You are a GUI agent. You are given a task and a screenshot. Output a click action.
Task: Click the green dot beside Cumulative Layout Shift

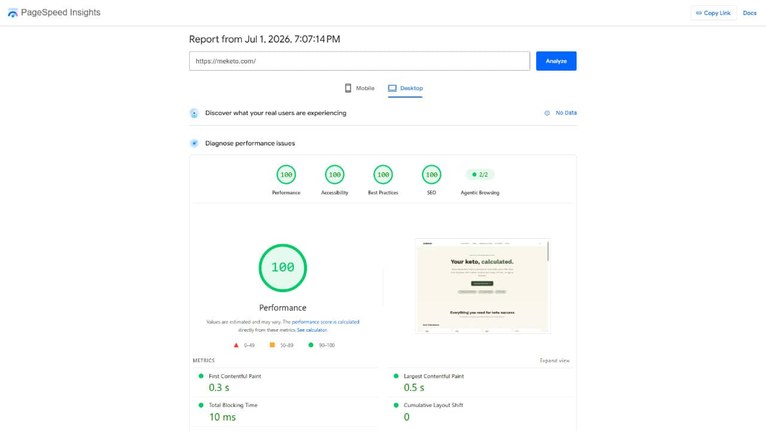pos(396,405)
